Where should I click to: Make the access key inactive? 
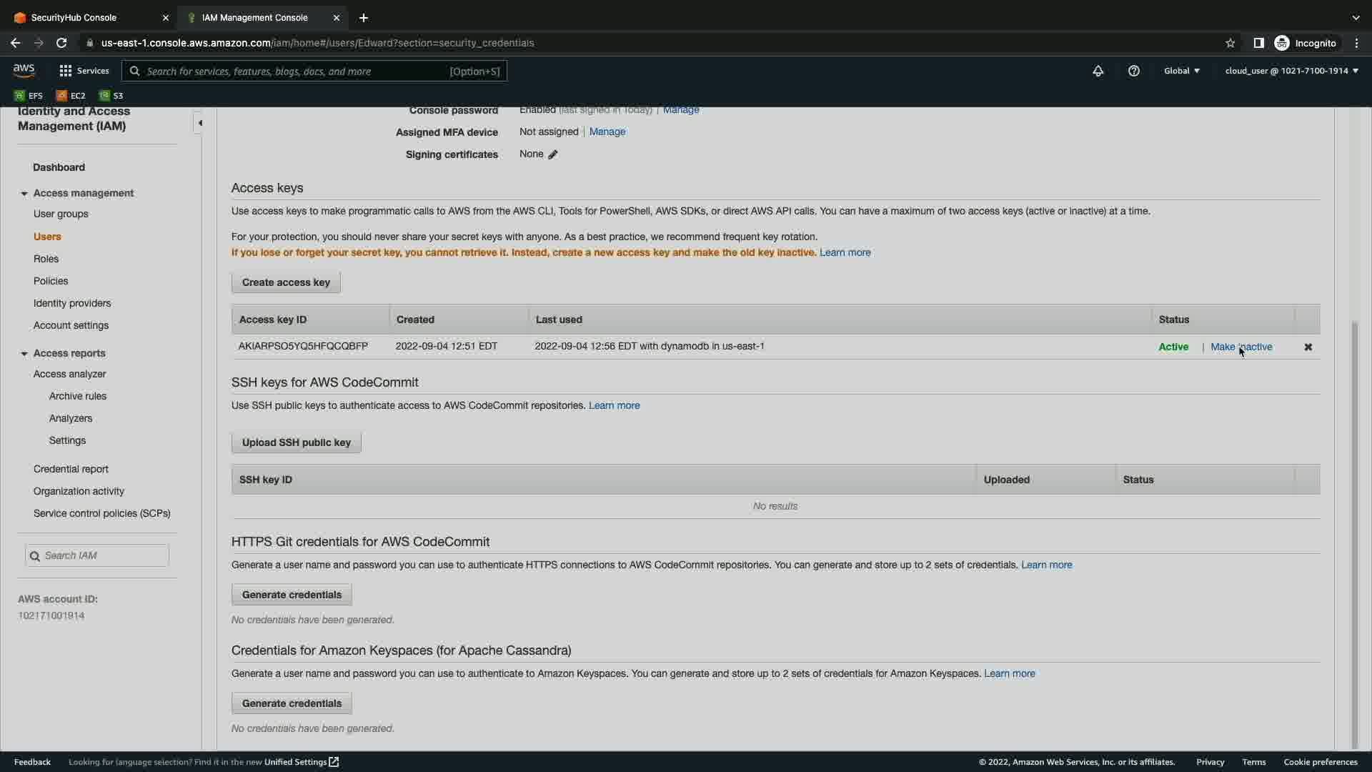(x=1241, y=347)
